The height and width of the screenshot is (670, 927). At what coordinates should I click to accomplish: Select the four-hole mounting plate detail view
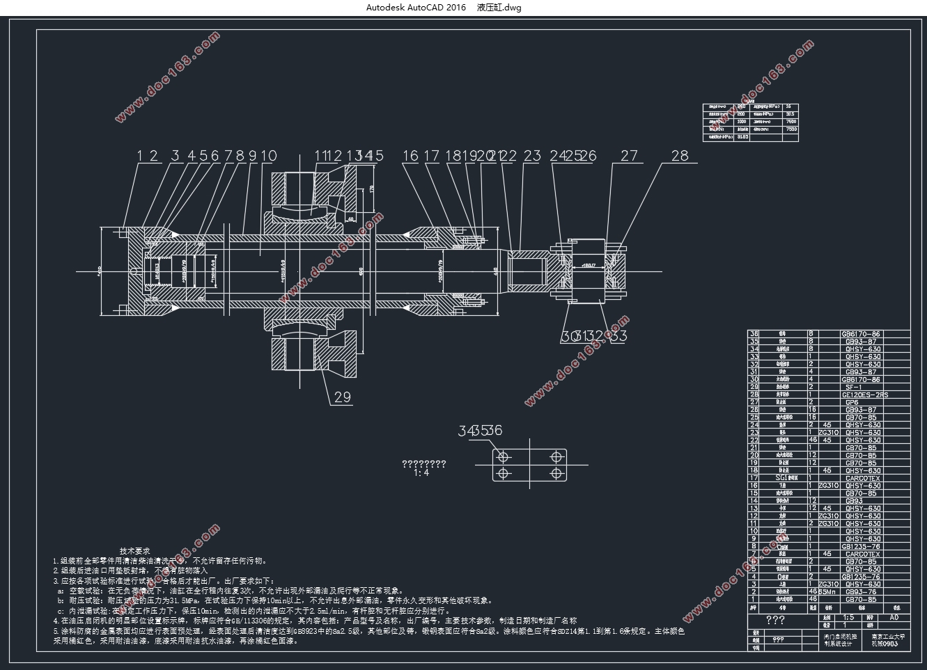[530, 465]
